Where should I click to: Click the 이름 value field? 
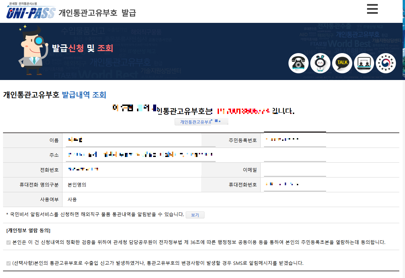coord(132,140)
